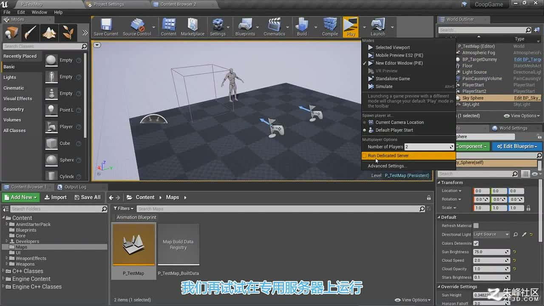Switch to Project Settings tab
544x306 pixels.
coord(109,4)
